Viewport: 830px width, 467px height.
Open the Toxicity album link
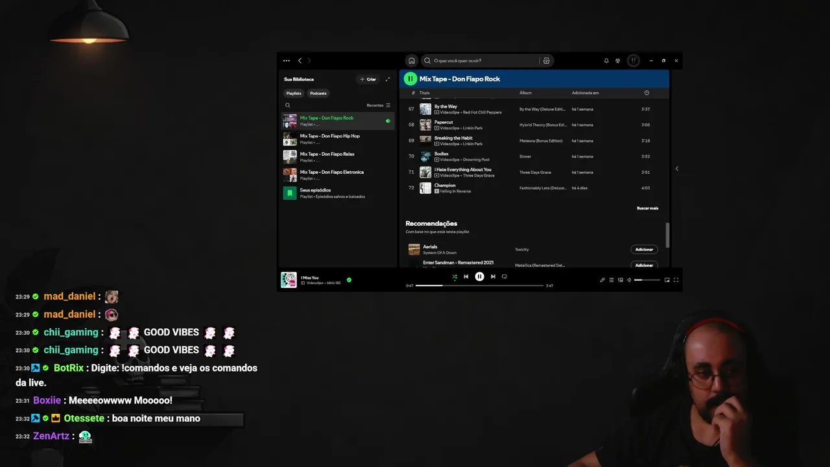(522, 250)
